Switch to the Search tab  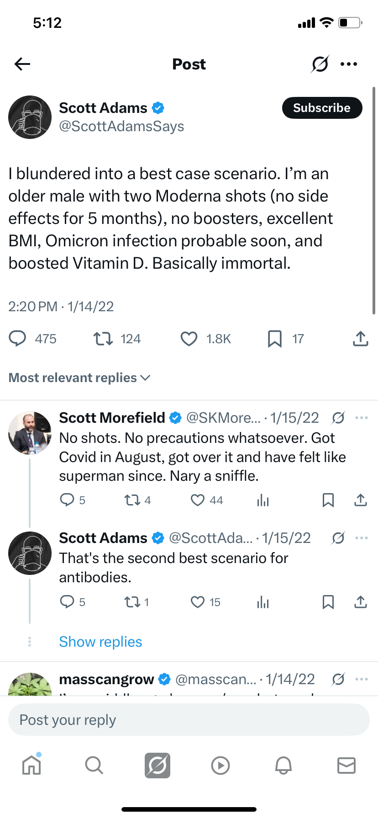point(94,765)
